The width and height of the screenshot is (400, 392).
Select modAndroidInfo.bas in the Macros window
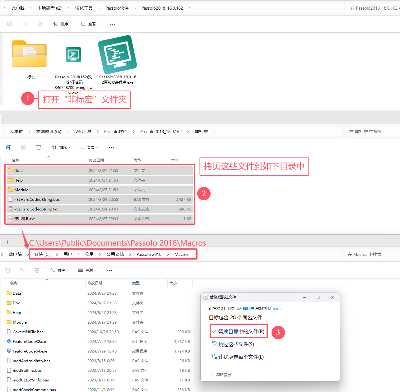pos(98,361)
